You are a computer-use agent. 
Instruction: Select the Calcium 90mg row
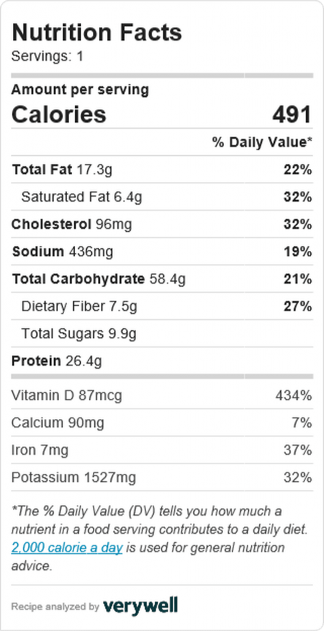pos(162,423)
